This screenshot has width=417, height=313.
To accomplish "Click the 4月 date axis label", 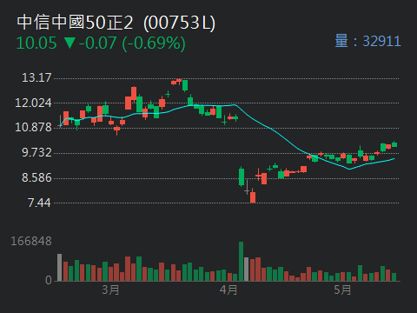I will pyautogui.click(x=228, y=290).
